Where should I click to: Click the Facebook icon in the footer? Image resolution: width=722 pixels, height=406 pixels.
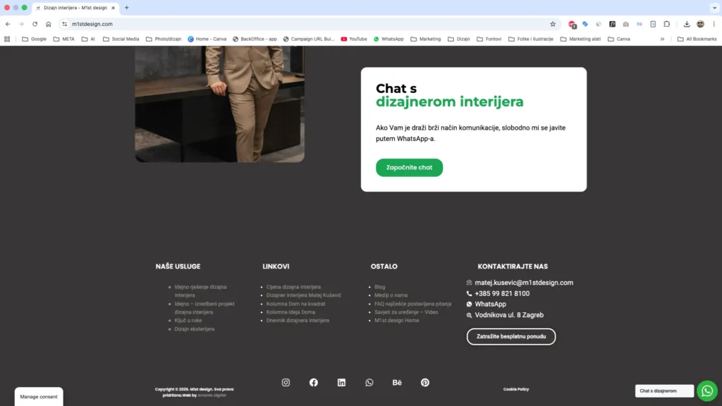tap(313, 382)
